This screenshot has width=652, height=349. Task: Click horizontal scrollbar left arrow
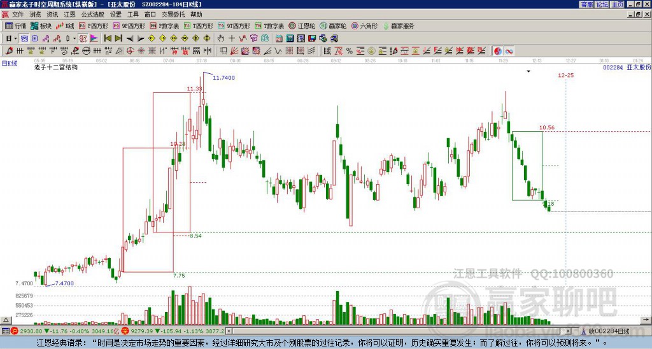click(x=228, y=331)
